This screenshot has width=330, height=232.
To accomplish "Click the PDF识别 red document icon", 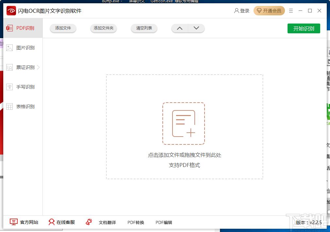I will click(x=9, y=28).
